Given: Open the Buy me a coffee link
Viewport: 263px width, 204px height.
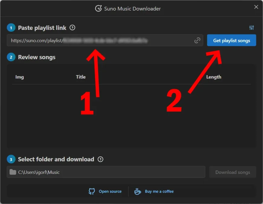Looking at the screenshot, I should pyautogui.click(x=159, y=191).
